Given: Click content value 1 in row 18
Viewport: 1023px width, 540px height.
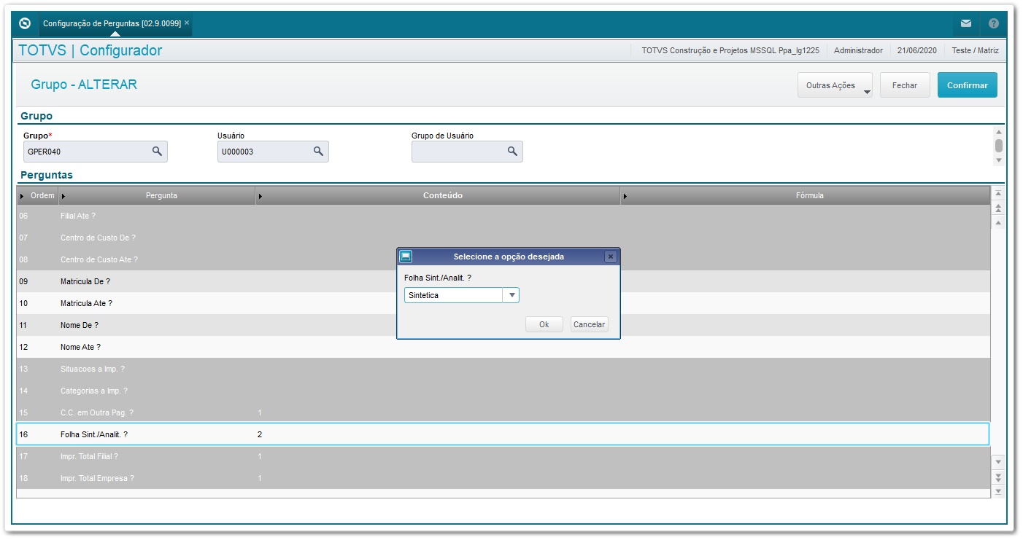Looking at the screenshot, I should click(x=260, y=478).
